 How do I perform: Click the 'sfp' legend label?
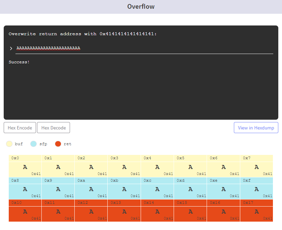[43, 144]
